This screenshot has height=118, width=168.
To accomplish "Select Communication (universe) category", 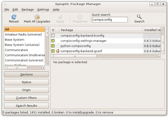I will pos(24,60).
